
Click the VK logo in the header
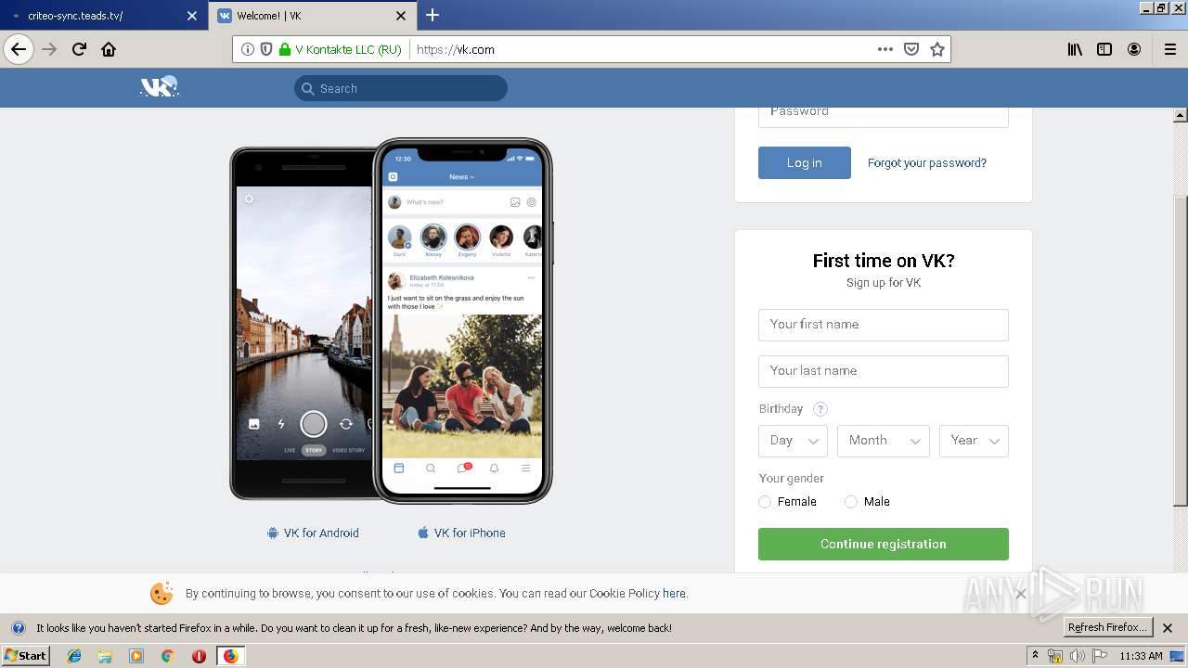coord(159,87)
